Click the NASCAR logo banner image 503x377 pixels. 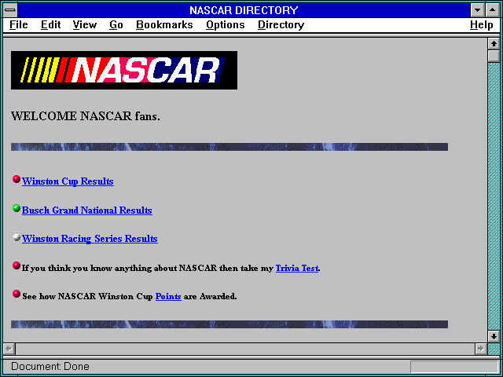(x=124, y=70)
